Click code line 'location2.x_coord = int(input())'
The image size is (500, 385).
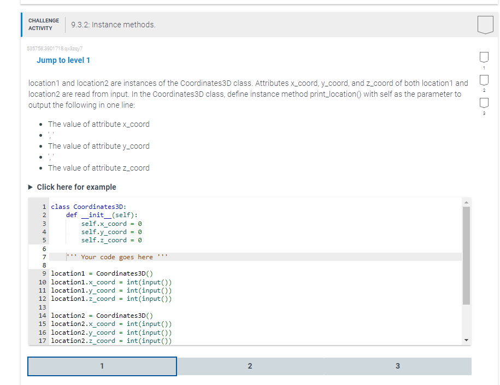tap(111, 324)
